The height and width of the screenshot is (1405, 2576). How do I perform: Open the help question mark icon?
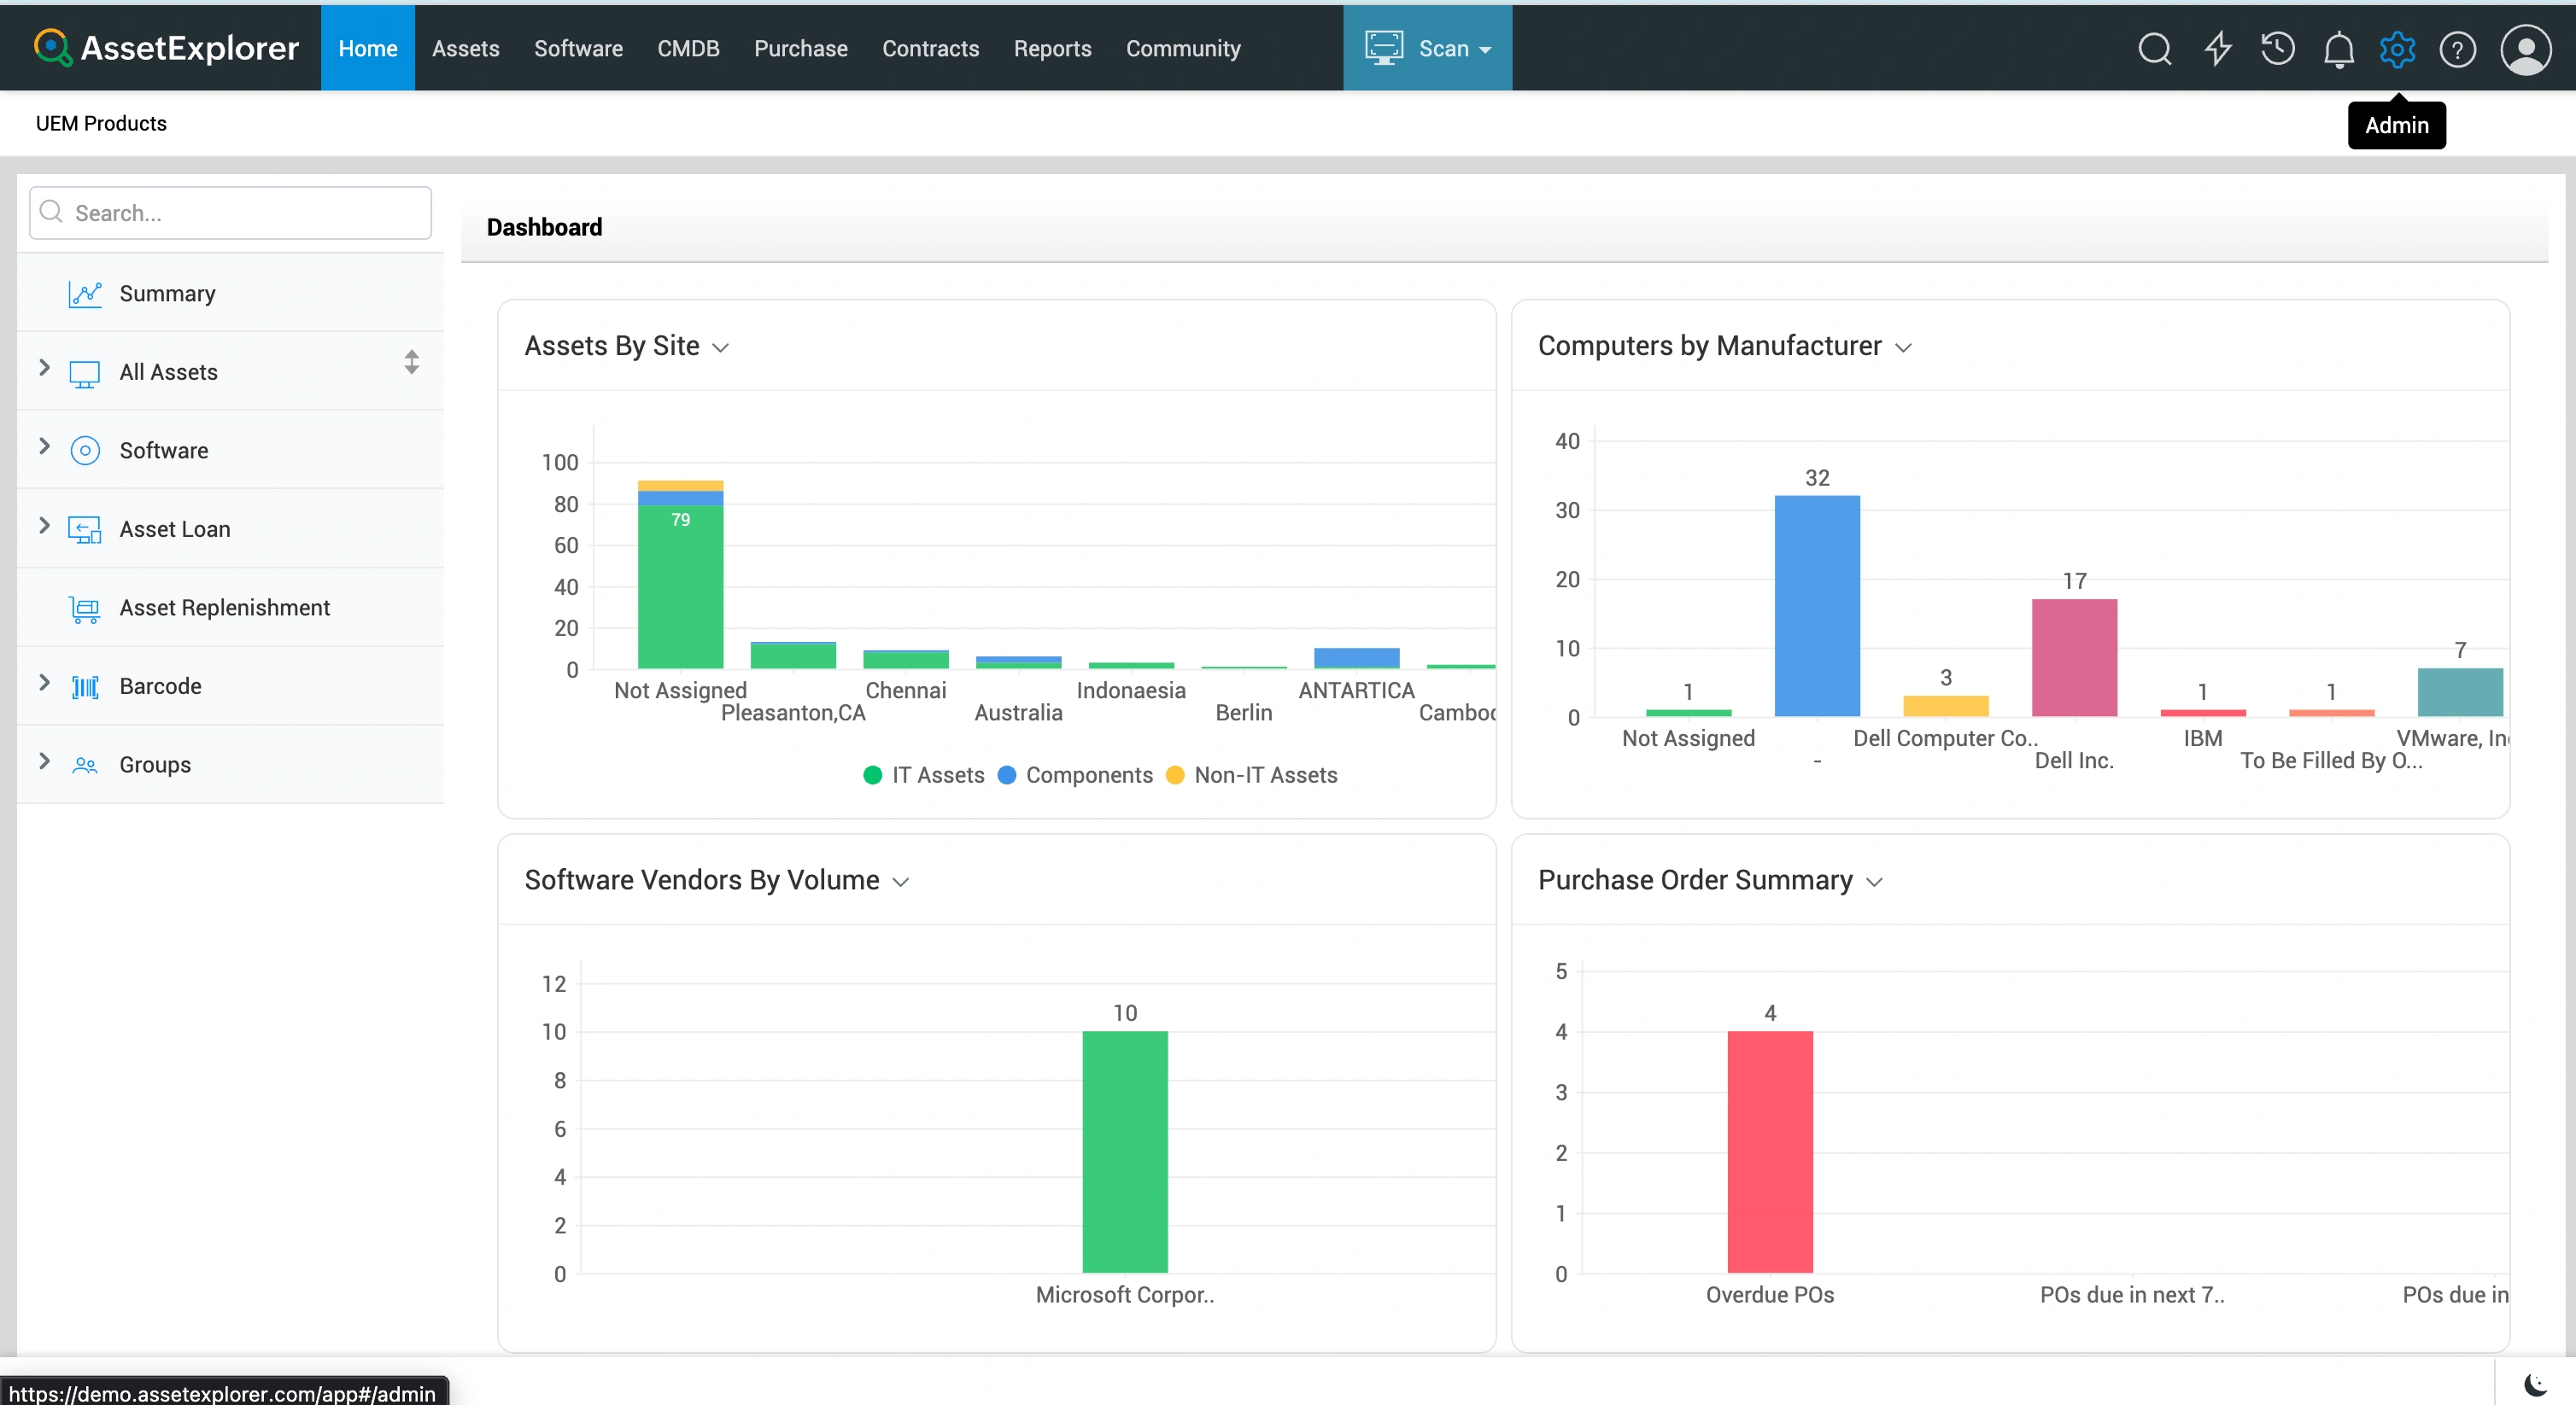pyautogui.click(x=2457, y=49)
